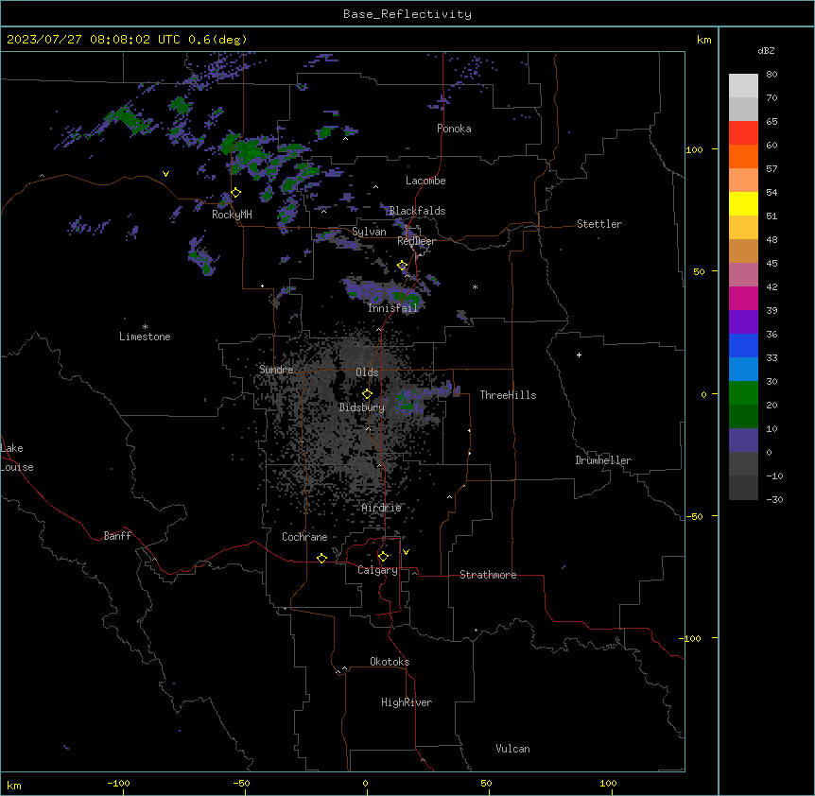The height and width of the screenshot is (796, 815).
Task: Click the Olds label
Action: click(x=367, y=372)
